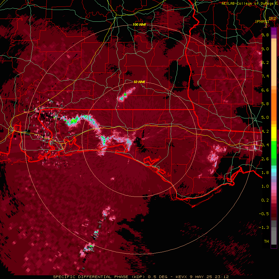Pick the yellow color bar segment
This screenshot has width=279, height=279.
(274, 133)
